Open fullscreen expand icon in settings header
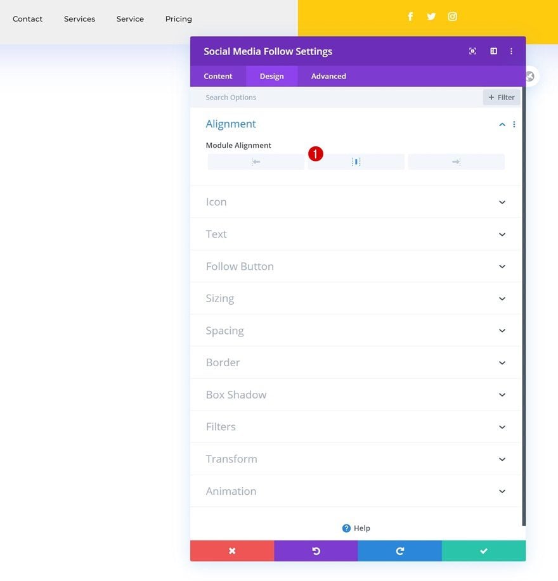Screen dimensions: 558x581 472,51
